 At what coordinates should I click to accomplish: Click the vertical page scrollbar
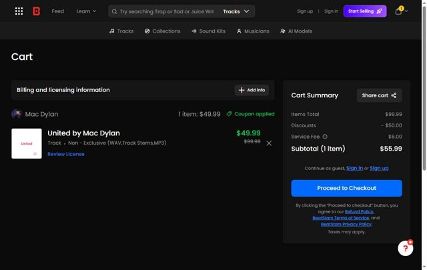(424, 87)
